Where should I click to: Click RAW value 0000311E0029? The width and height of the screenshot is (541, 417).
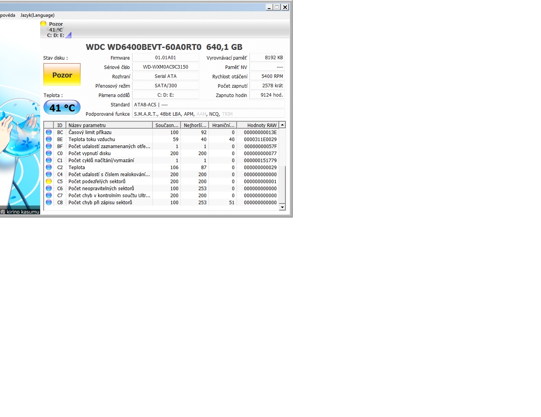260,139
